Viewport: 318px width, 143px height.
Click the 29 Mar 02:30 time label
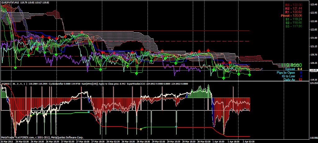pyautogui.click(x=159, y=141)
